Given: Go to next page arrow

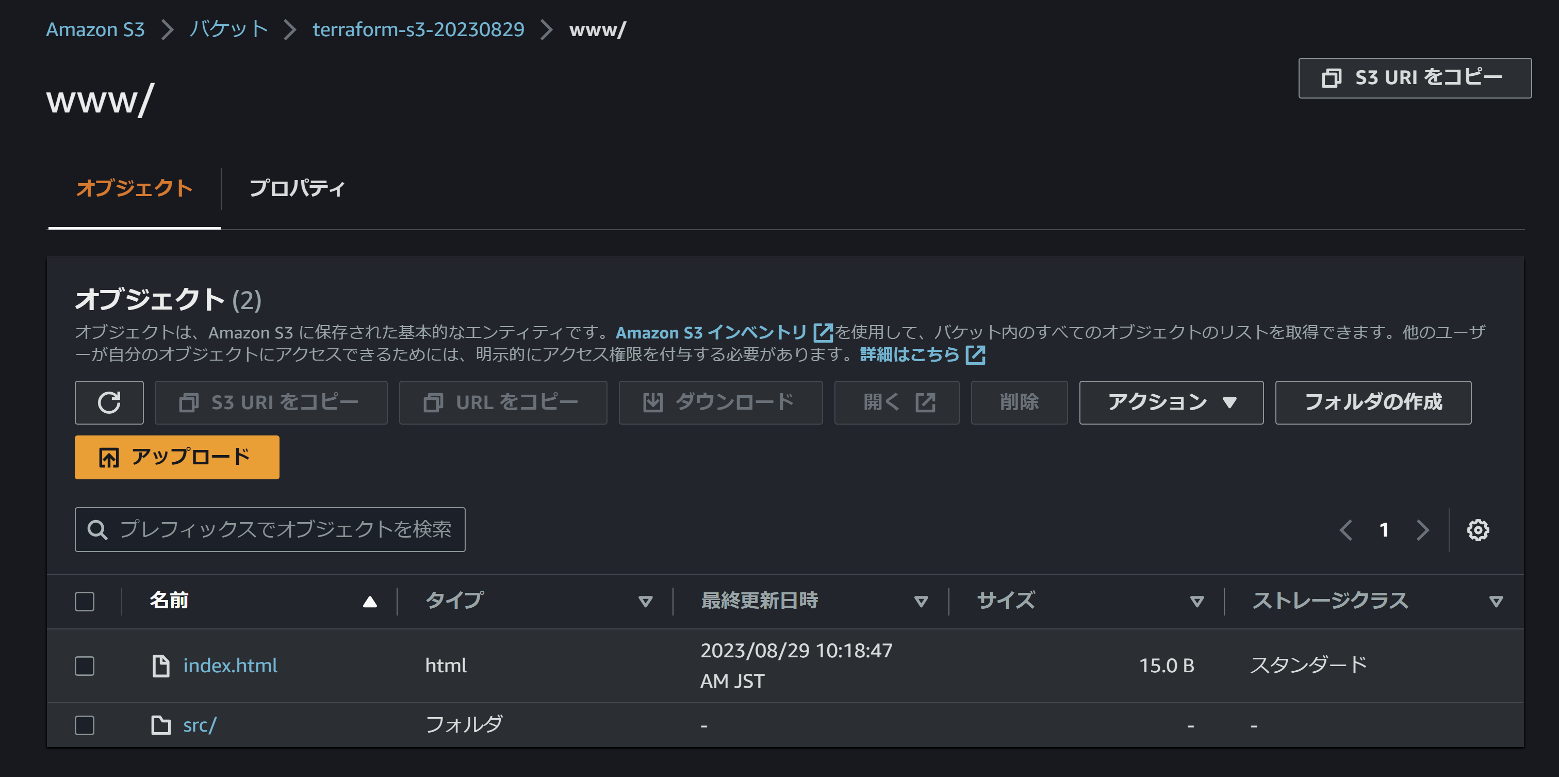Looking at the screenshot, I should pyautogui.click(x=1422, y=530).
